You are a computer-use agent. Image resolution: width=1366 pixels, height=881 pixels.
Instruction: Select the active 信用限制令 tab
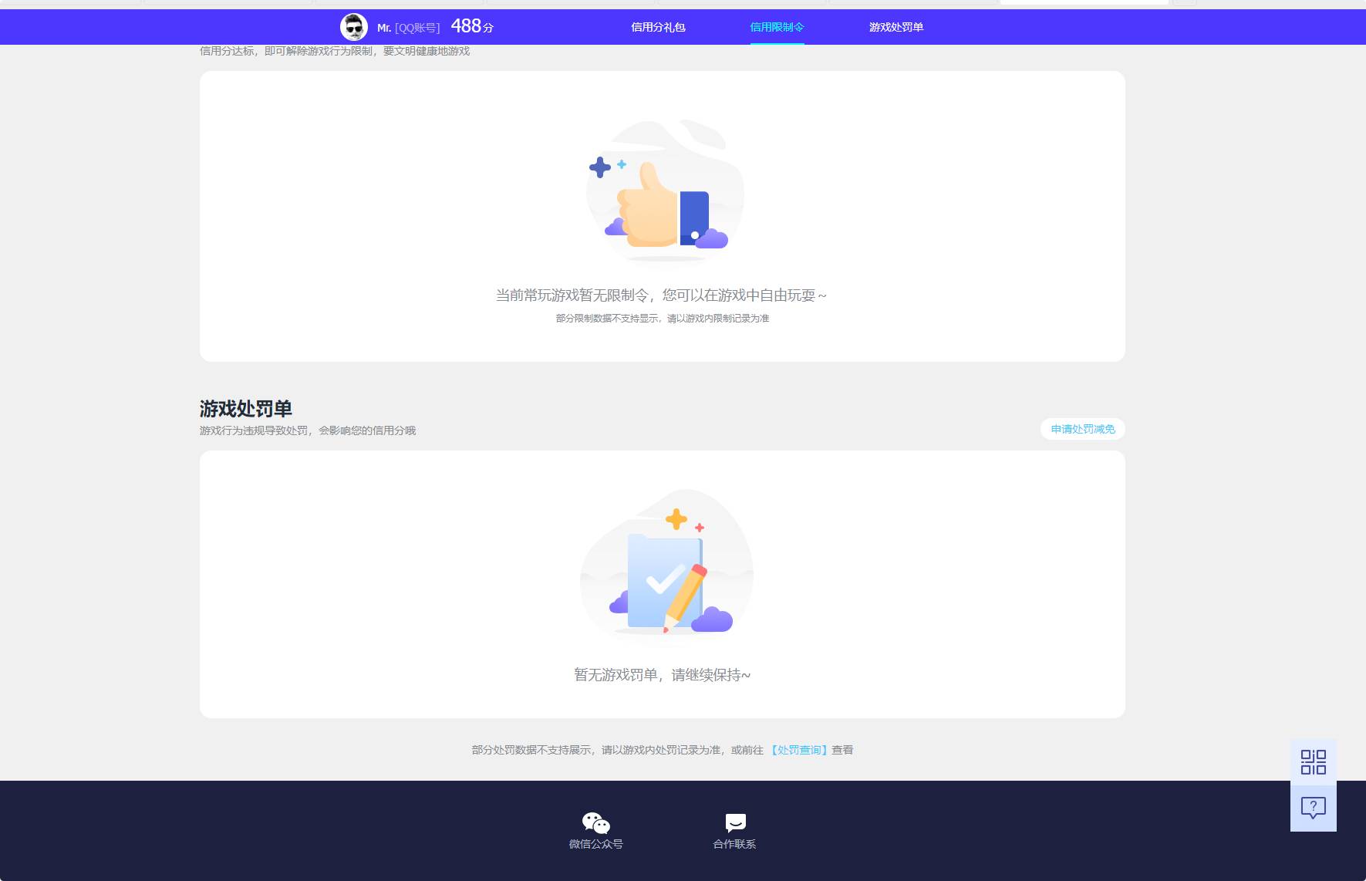[x=777, y=27]
